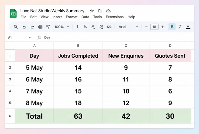Image resolution: width=199 pixels, height=134 pixels.
Task: Select the 6 May cell
Action: [x=34, y=79]
